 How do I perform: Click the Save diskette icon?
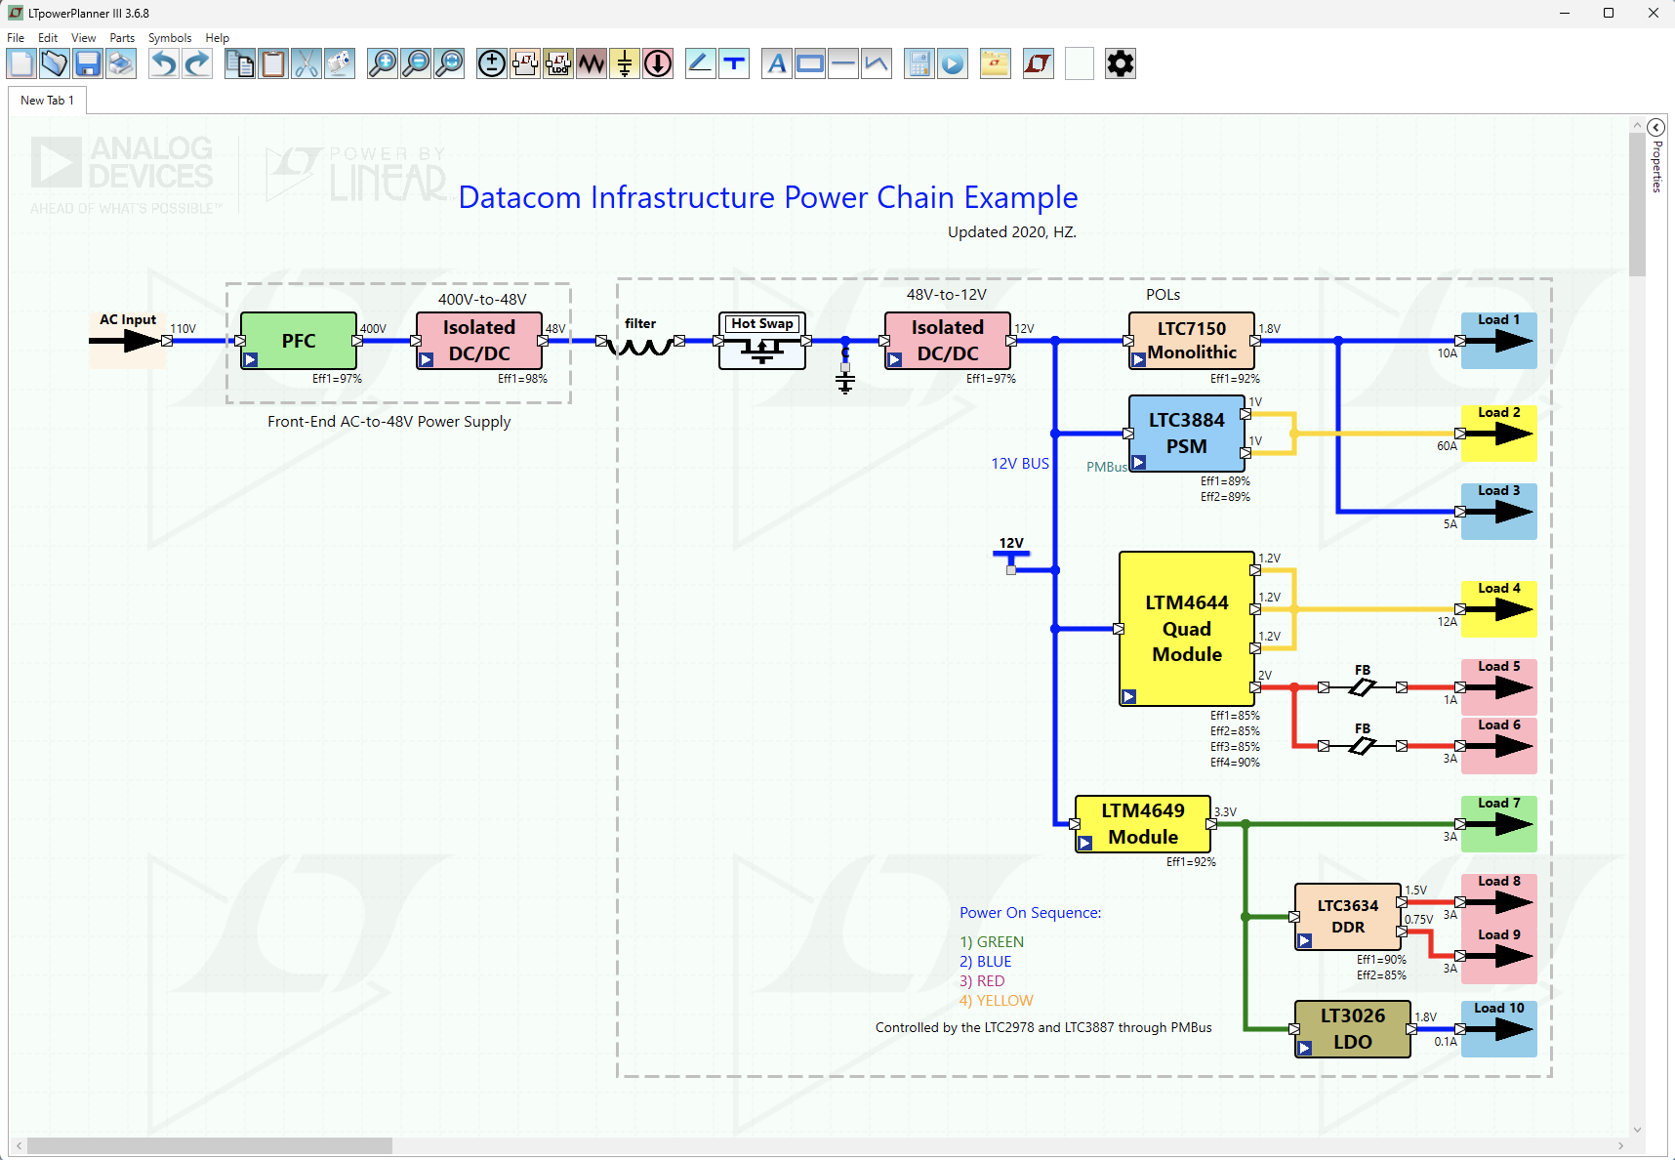pos(88,64)
